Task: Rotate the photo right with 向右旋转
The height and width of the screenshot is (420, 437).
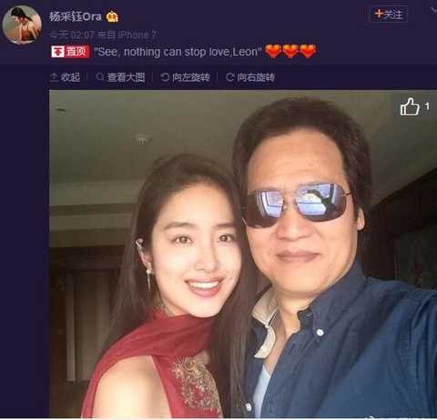Action: point(256,77)
